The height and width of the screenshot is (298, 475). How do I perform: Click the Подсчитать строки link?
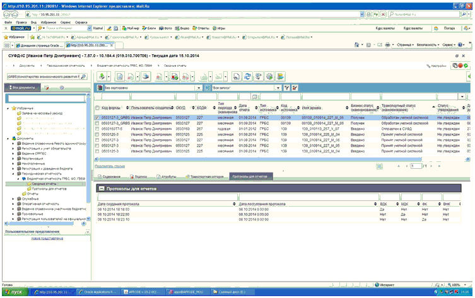pyautogui.click(x=110, y=165)
